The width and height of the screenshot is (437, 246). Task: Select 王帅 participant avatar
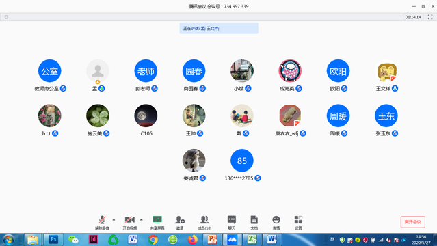[194, 115]
